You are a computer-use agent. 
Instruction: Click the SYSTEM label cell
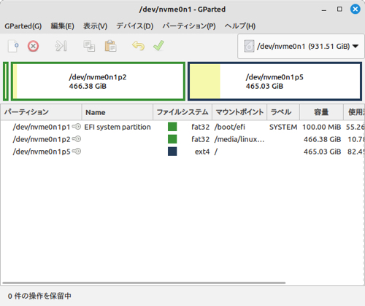click(x=283, y=127)
